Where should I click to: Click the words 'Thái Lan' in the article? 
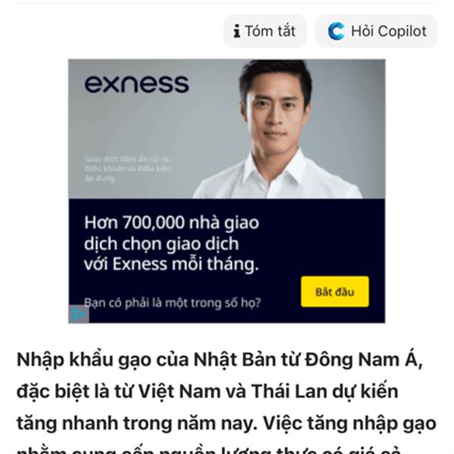tap(289, 391)
